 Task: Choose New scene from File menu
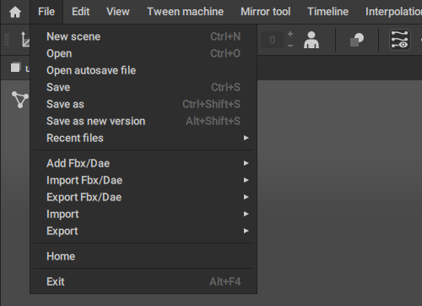(x=143, y=36)
